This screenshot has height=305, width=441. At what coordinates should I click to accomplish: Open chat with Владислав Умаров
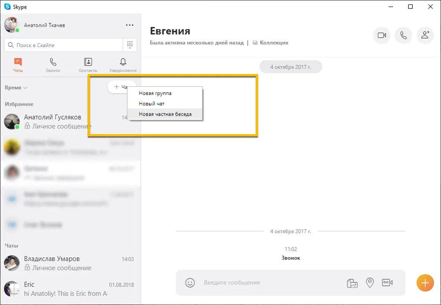pos(70,263)
